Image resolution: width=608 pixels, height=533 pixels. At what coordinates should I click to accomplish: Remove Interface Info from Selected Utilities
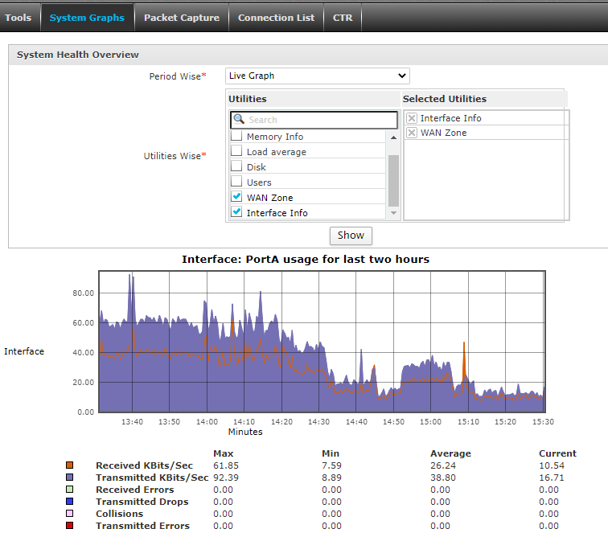click(x=412, y=118)
